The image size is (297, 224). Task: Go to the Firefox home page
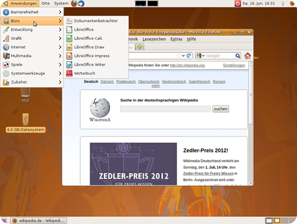[x=248, y=56]
